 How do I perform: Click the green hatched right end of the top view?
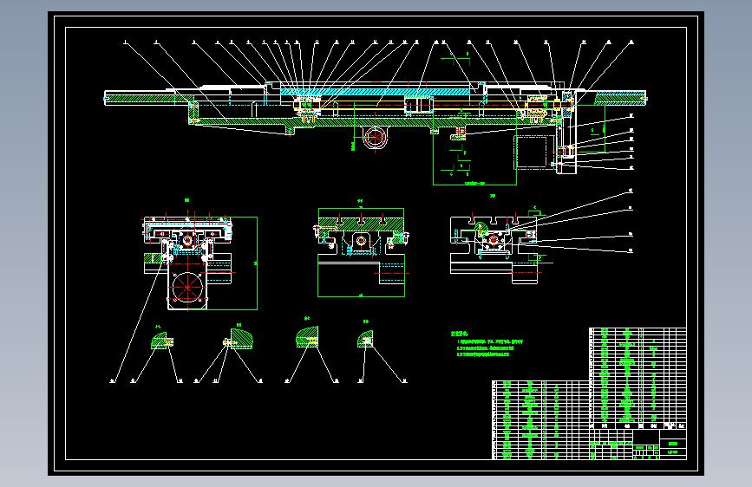(619, 99)
